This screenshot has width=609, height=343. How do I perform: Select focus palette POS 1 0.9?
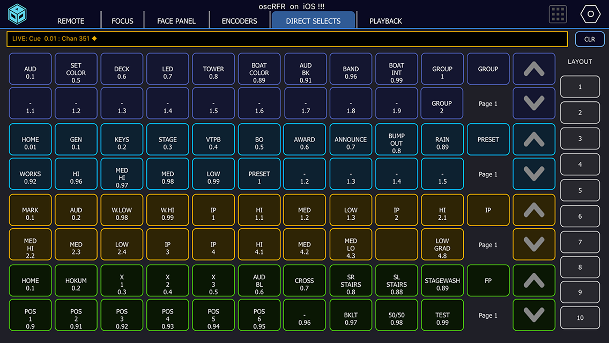(31, 315)
